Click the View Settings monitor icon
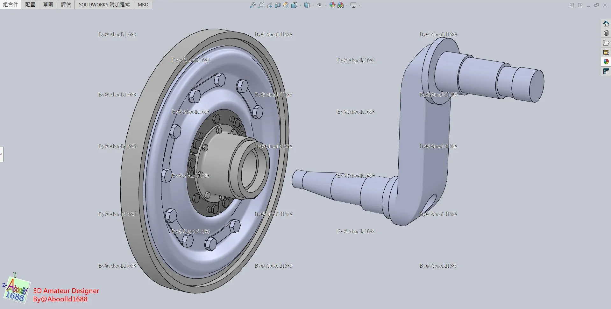Image resolution: width=611 pixels, height=309 pixels. point(353,5)
